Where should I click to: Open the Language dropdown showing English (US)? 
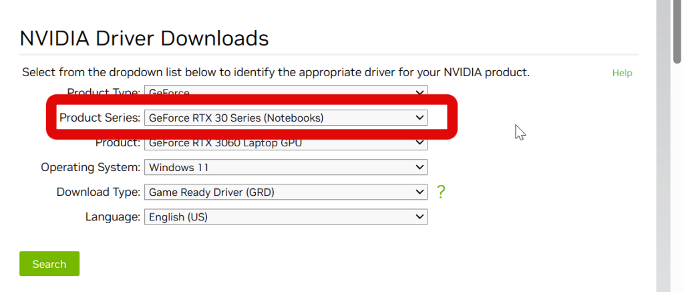click(286, 217)
